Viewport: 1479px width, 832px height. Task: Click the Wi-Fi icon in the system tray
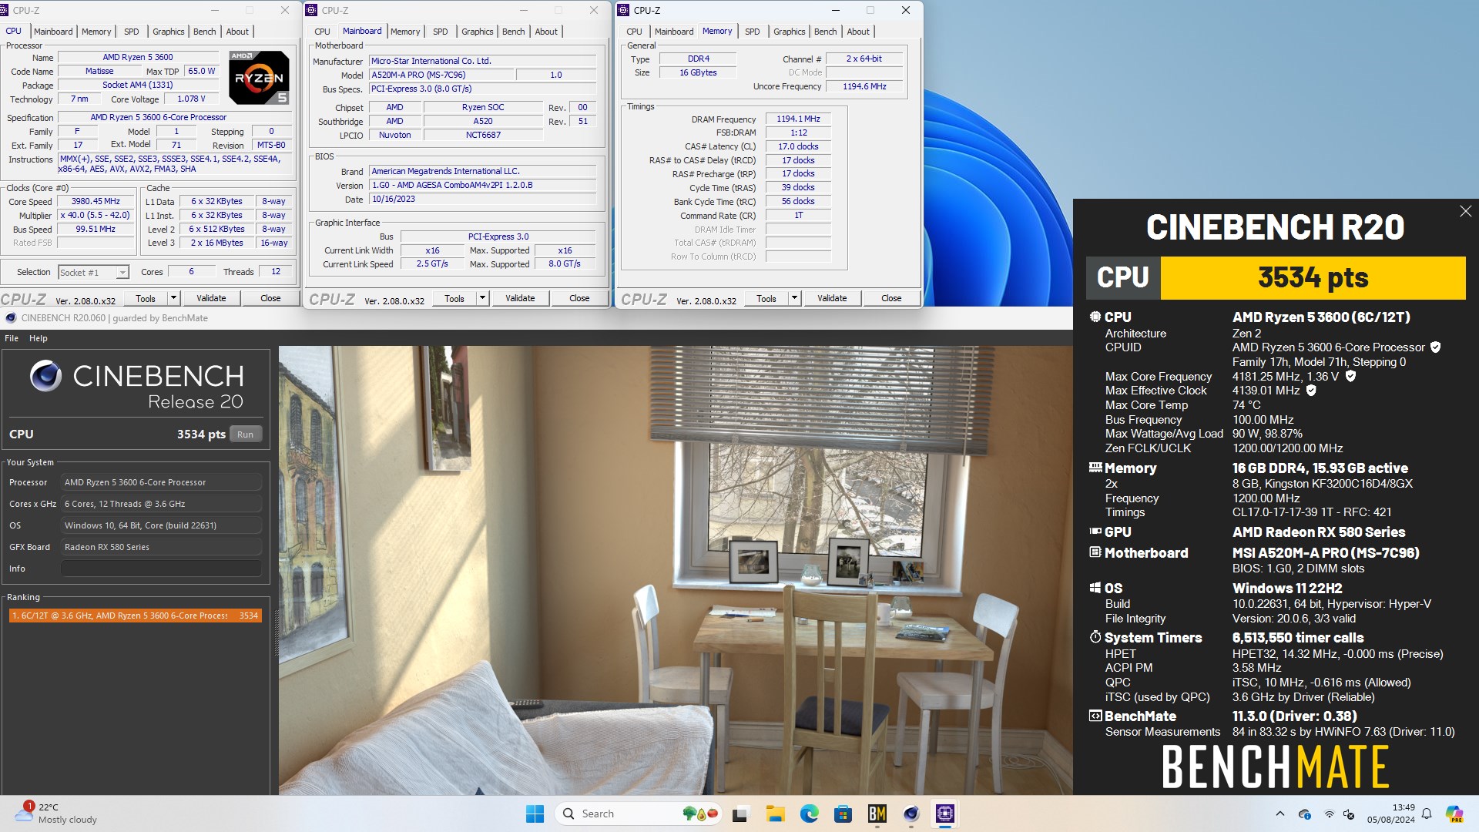(x=1329, y=814)
